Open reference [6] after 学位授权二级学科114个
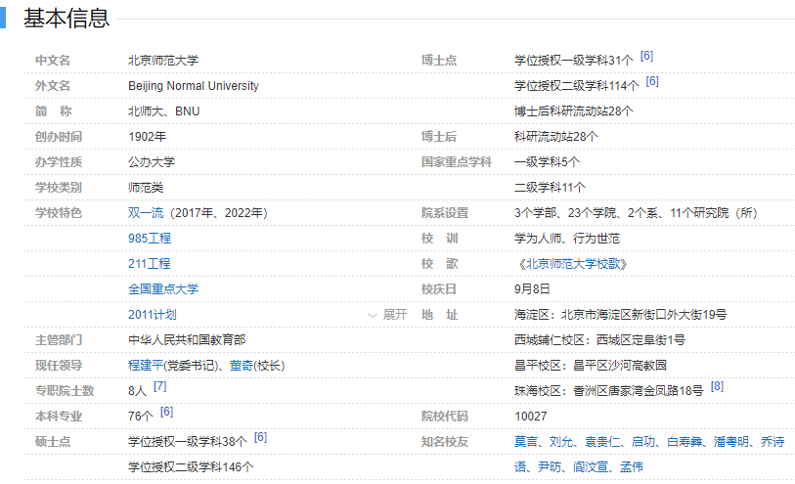The height and width of the screenshot is (484, 795). pyautogui.click(x=652, y=82)
